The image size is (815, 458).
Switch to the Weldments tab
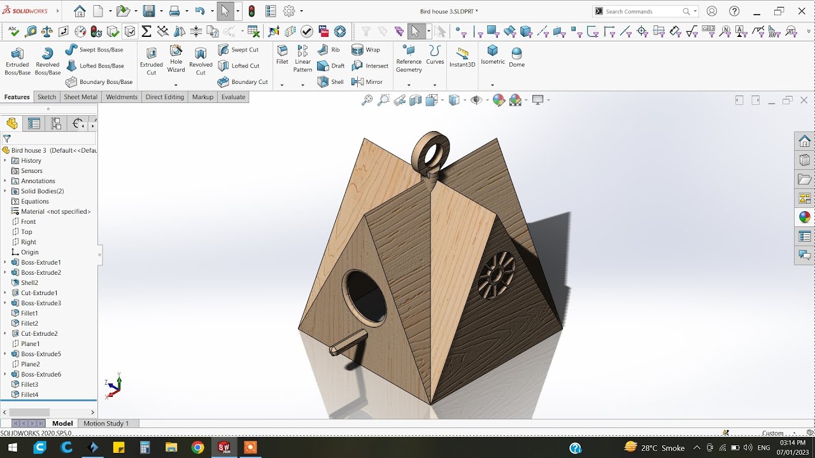coord(122,97)
